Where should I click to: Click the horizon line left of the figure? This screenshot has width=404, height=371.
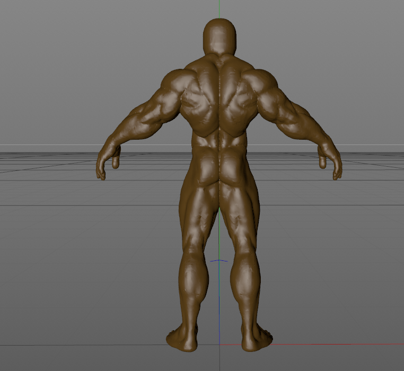pyautogui.click(x=53, y=144)
